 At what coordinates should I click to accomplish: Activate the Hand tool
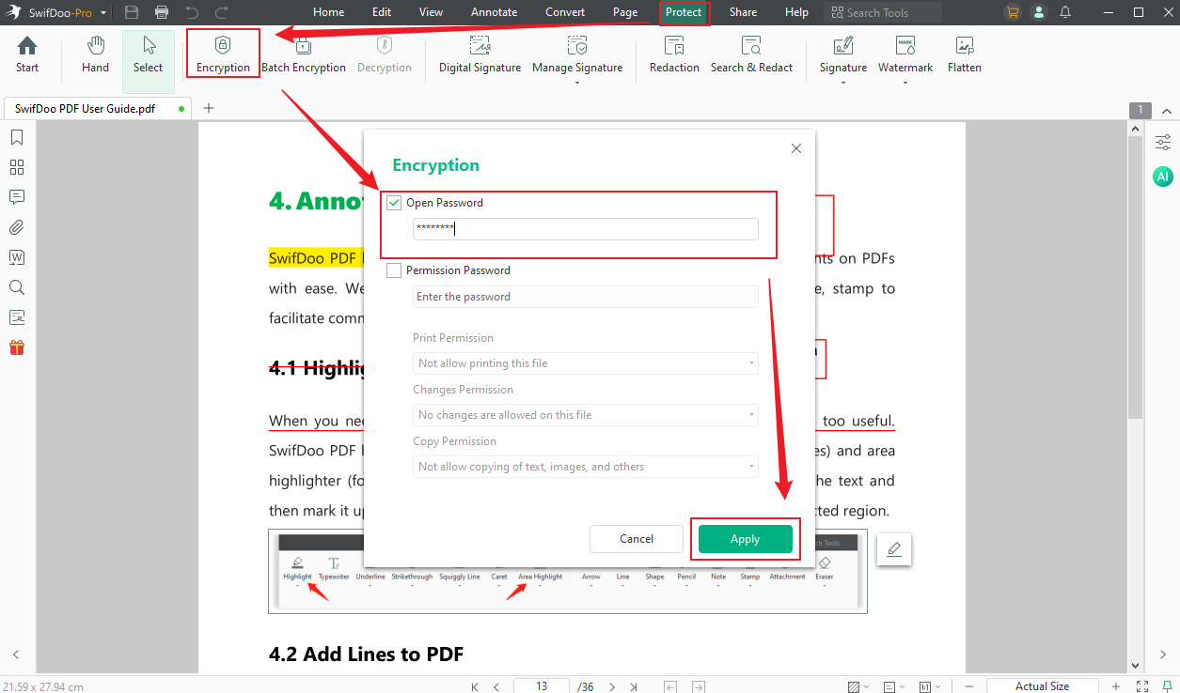96,54
